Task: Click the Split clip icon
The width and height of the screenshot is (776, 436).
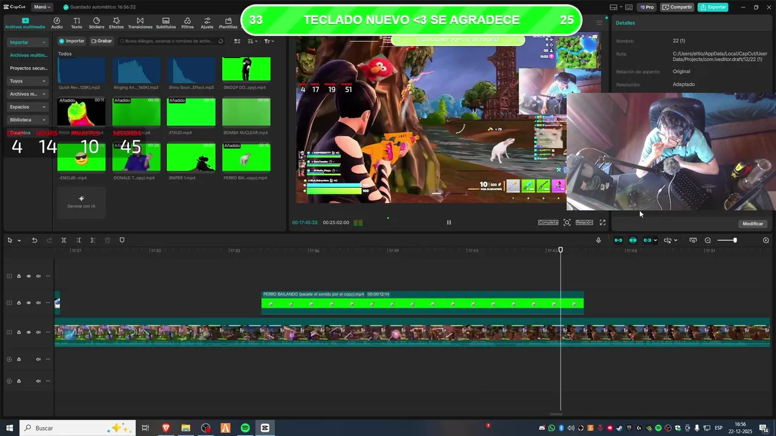Action: 64,240
